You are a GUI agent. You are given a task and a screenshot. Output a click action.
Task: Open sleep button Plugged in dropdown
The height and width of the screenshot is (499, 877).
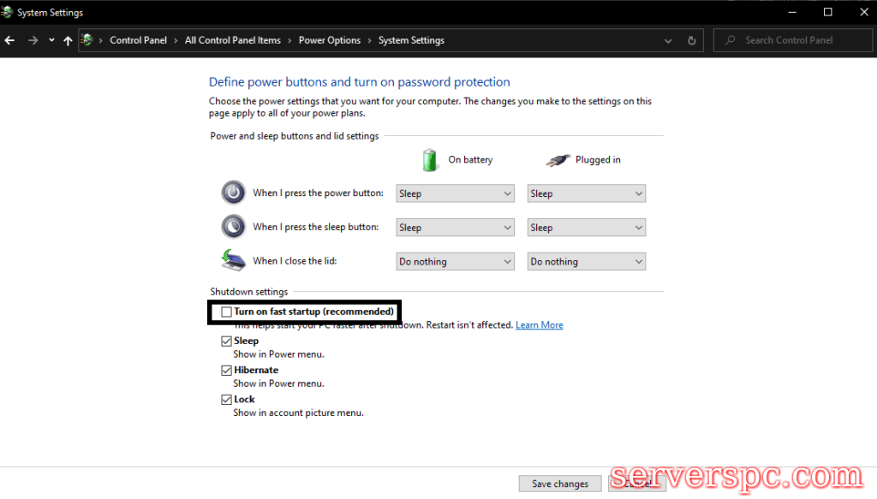(x=586, y=228)
